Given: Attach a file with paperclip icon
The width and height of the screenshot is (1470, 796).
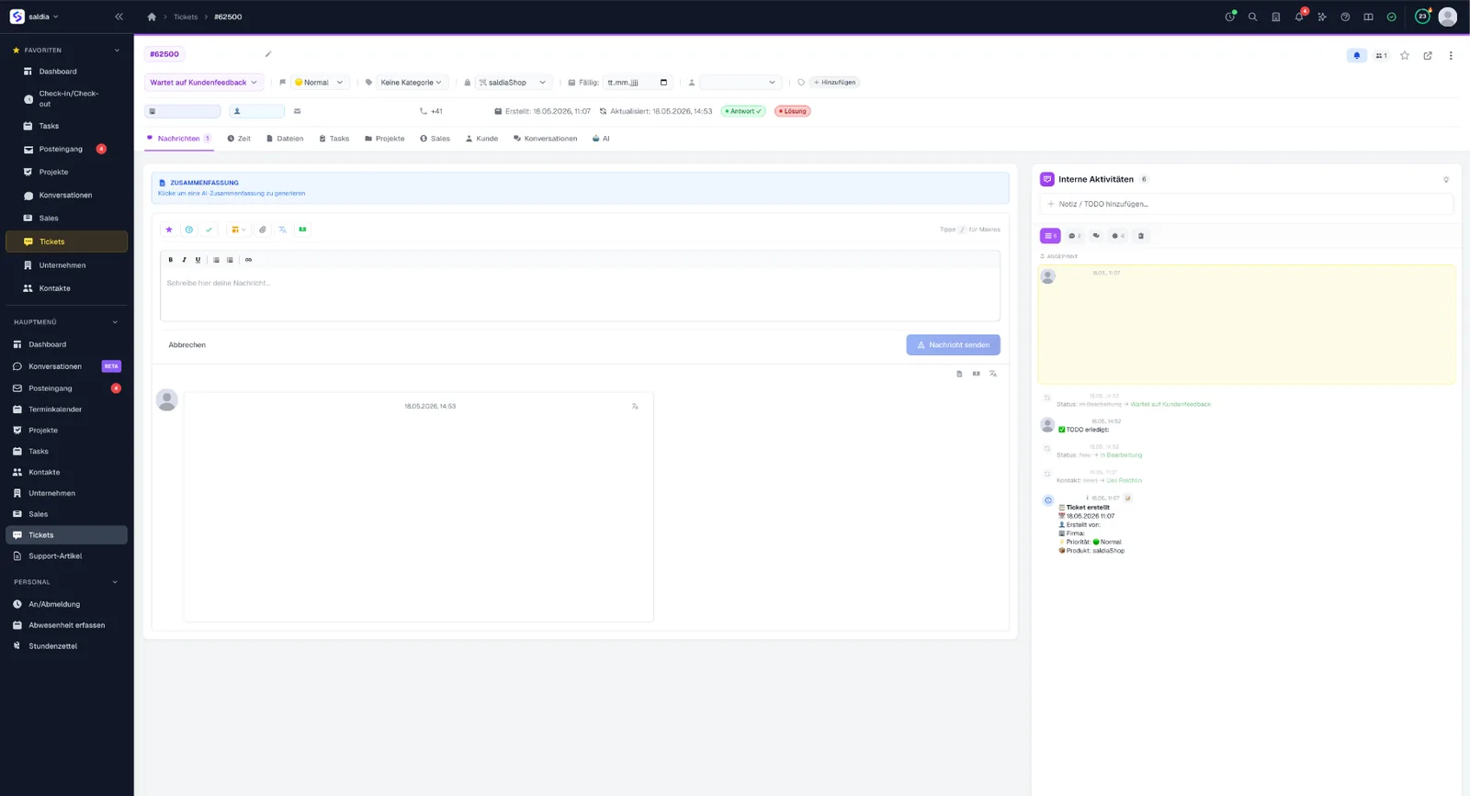Looking at the screenshot, I should [x=263, y=230].
